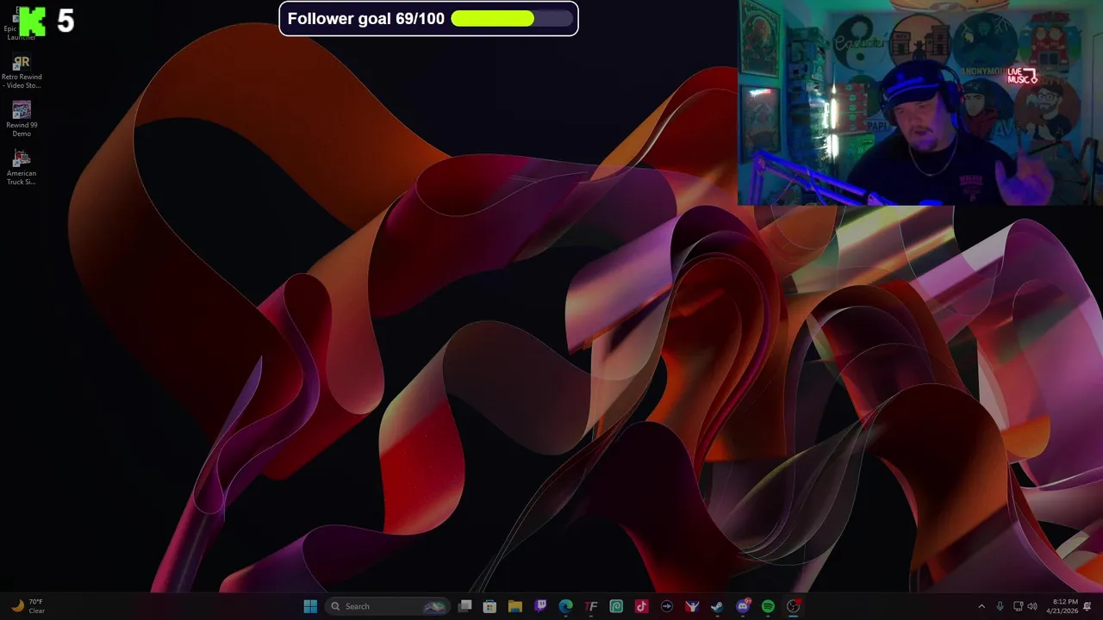Click the microphone tray icon
The image size is (1103, 620).
point(1000,606)
